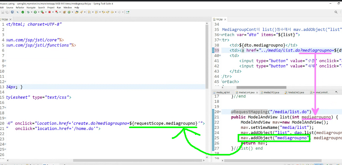This screenshot has width=342, height=165.
Task: Close the left list.jsp editor tab
Action: click(10, 19)
